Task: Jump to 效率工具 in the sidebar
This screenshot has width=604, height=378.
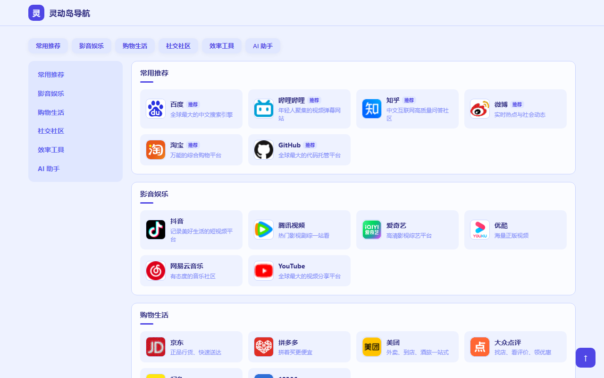Action: 75,150
